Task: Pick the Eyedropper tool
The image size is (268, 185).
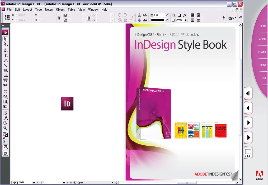Action: [x=5, y=118]
